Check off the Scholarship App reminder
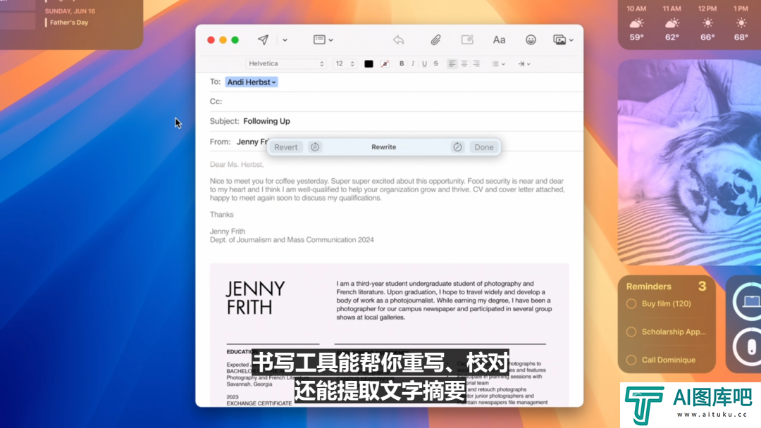761x428 pixels. tap(631, 332)
